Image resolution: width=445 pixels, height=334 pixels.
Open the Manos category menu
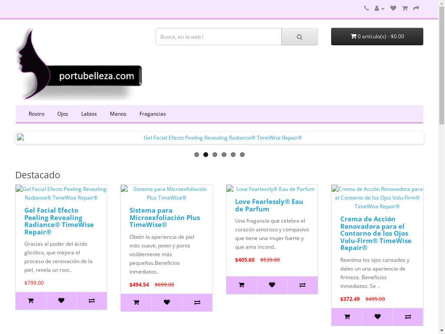click(118, 114)
